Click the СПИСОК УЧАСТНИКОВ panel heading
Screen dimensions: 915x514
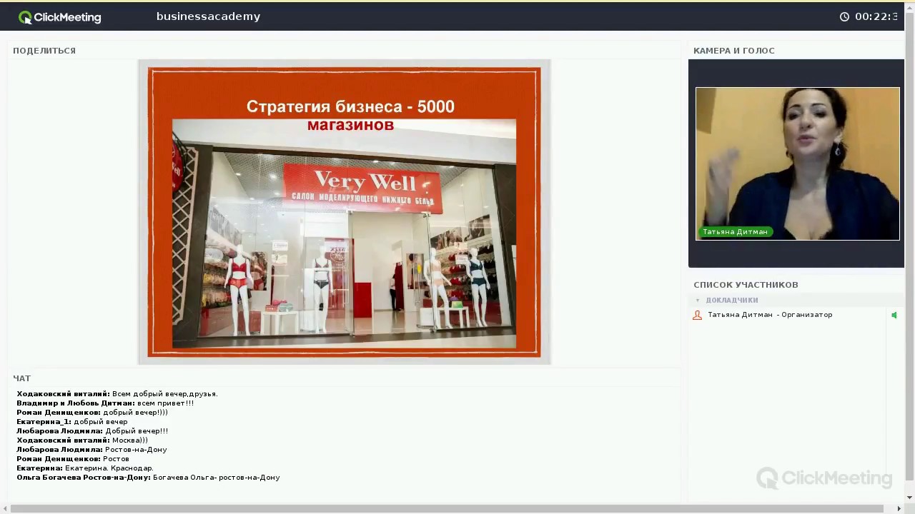pyautogui.click(x=746, y=285)
